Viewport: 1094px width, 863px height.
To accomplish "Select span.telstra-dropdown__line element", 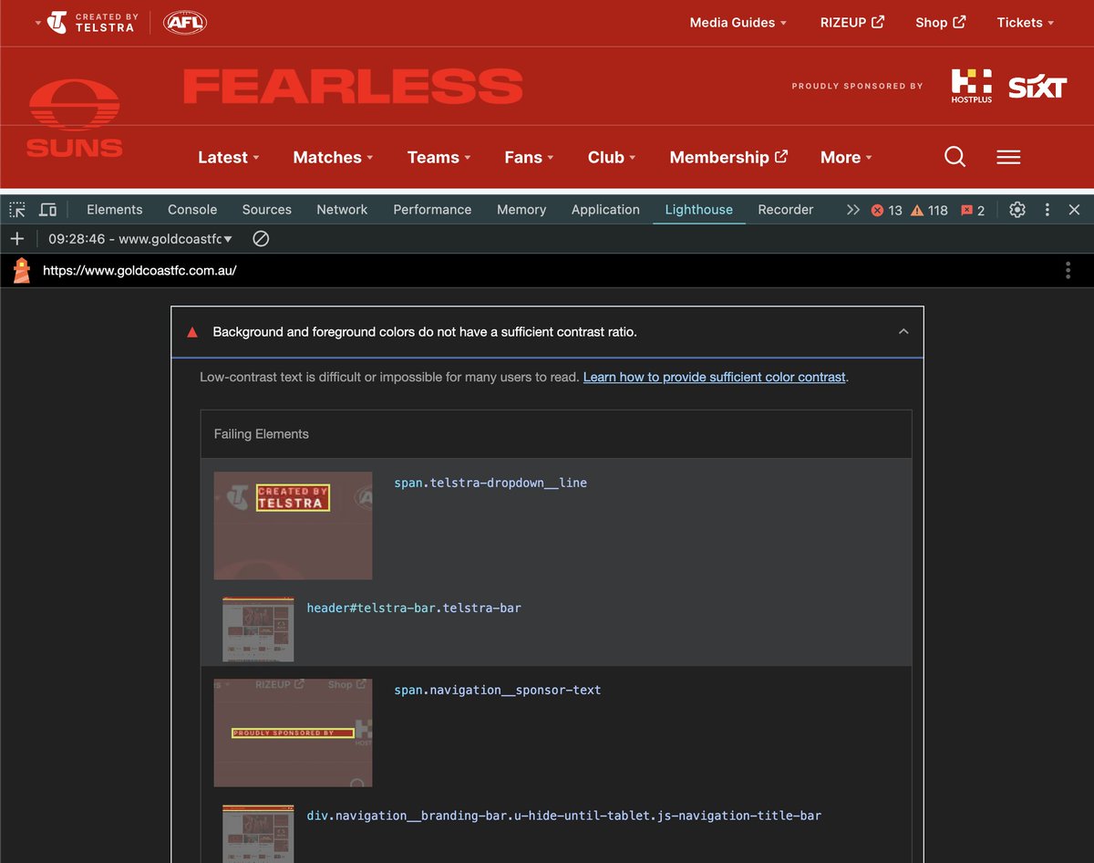I will click(x=490, y=483).
